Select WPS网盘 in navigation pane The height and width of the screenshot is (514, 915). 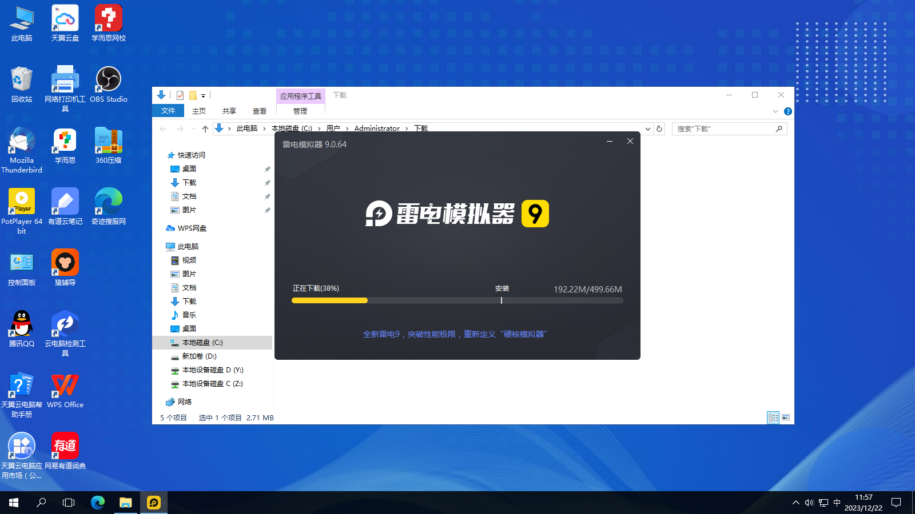tap(192, 228)
